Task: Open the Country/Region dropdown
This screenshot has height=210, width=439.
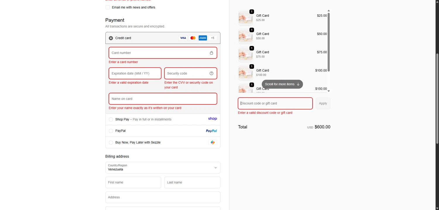Action: coord(163,168)
